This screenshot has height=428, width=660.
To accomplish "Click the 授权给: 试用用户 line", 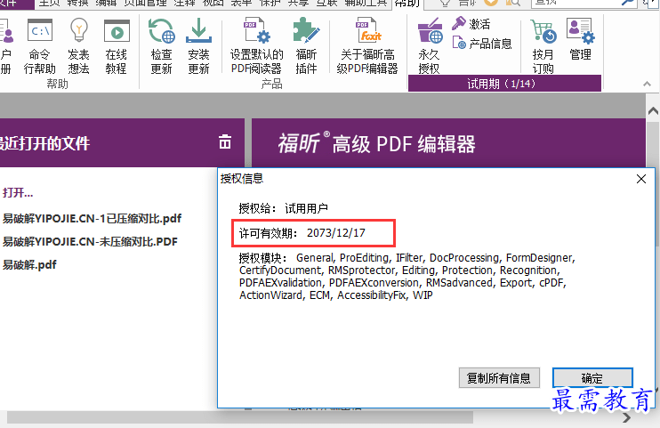I will click(x=283, y=208).
